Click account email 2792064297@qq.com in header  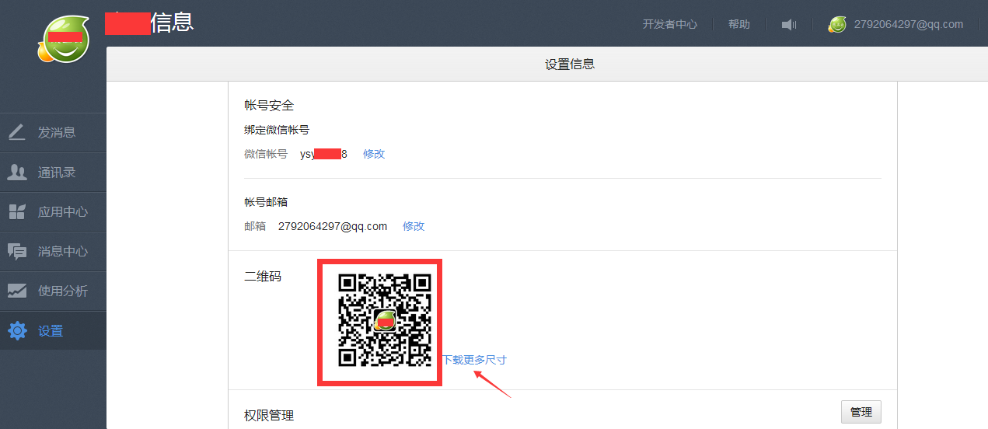(909, 24)
